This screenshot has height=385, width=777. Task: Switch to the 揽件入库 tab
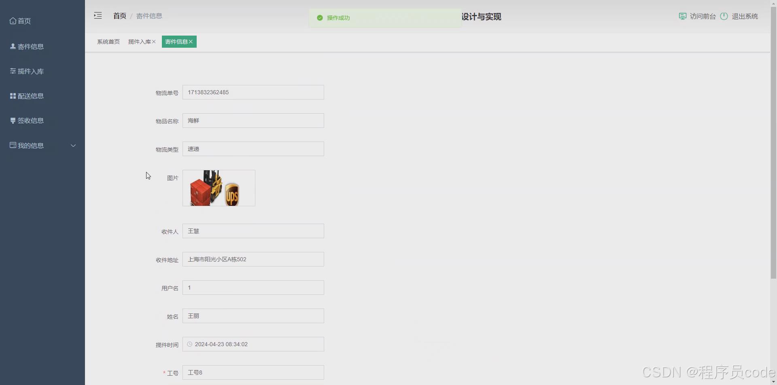[140, 42]
